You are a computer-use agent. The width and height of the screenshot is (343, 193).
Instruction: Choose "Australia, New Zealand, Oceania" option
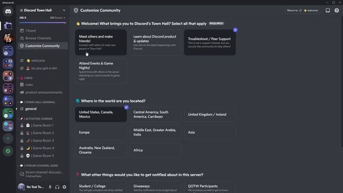[101, 150]
